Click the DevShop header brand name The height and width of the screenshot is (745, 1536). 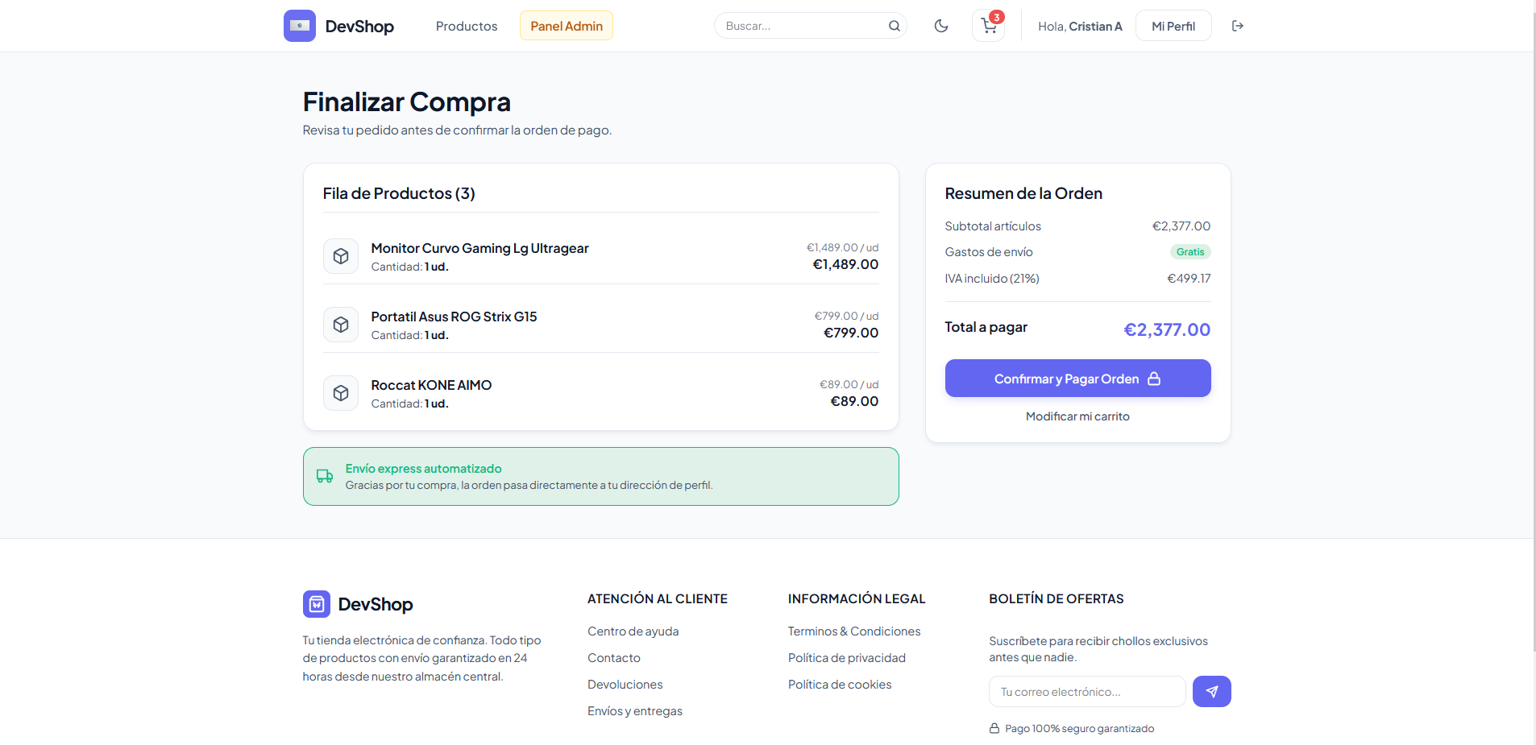point(359,26)
